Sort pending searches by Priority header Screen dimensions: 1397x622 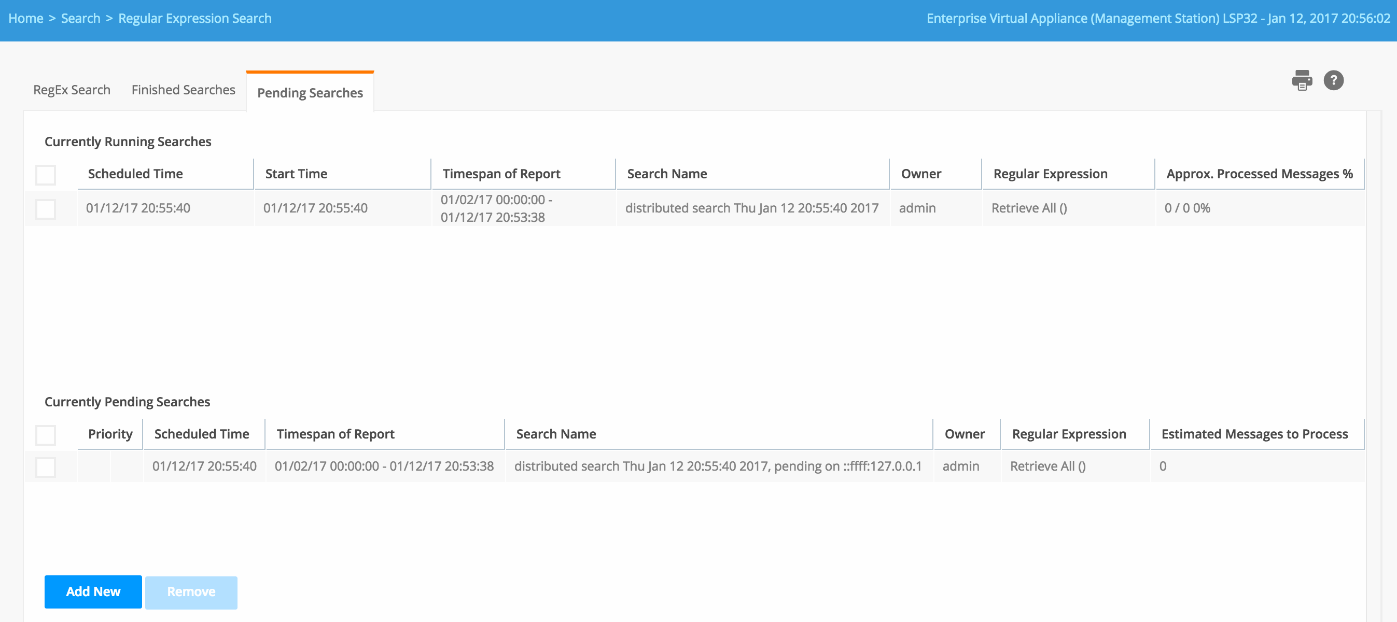tap(110, 434)
